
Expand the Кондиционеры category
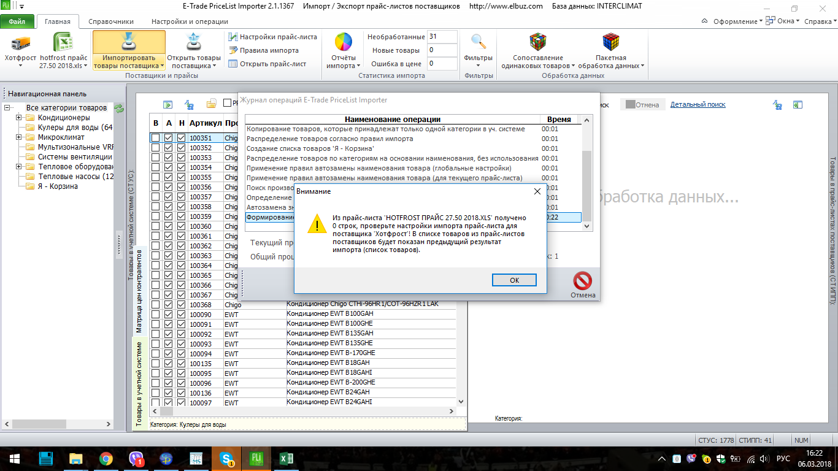(19, 118)
